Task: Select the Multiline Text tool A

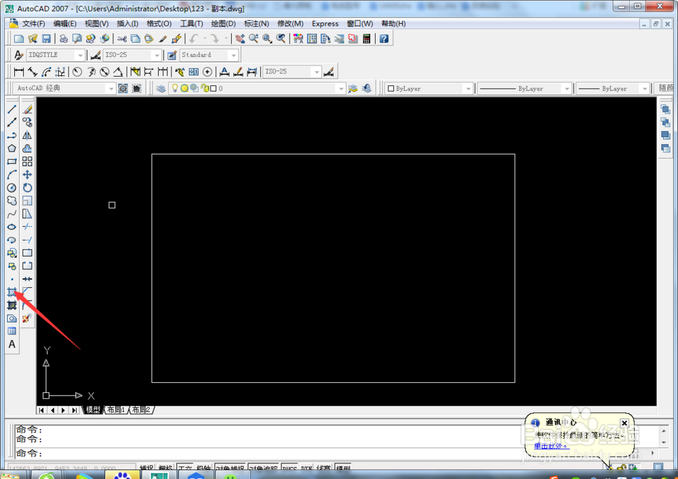Action: 12,344
